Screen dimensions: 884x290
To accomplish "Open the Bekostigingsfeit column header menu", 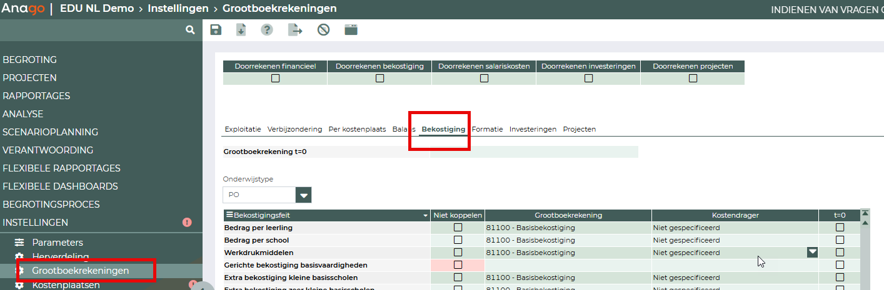I will click(426, 215).
